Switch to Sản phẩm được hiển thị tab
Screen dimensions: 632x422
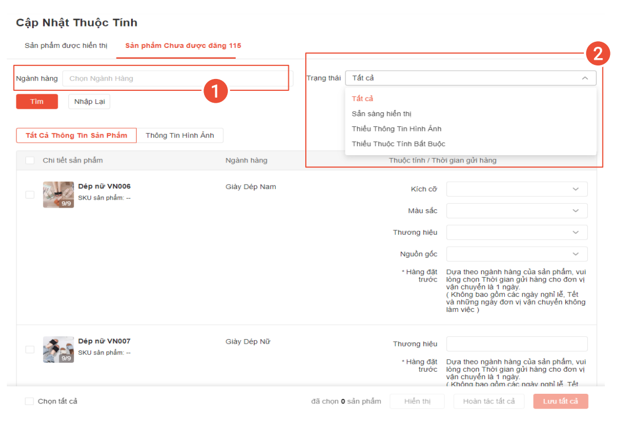click(x=66, y=46)
